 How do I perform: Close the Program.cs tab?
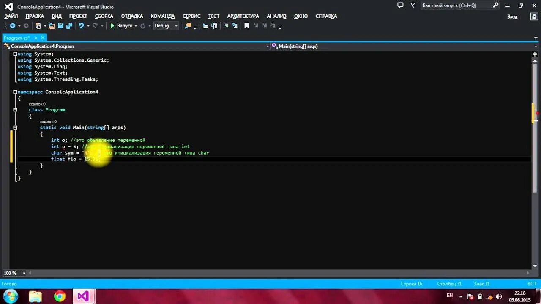coord(43,38)
